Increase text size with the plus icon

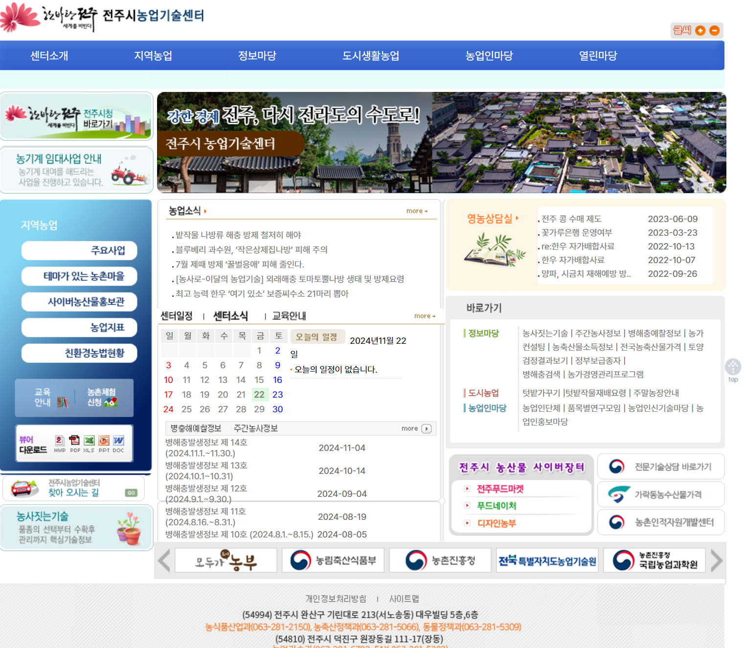click(700, 30)
